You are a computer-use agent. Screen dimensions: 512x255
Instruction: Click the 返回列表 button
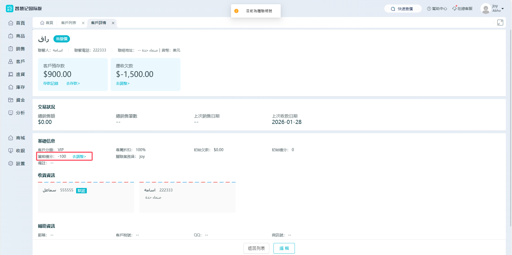(256, 248)
